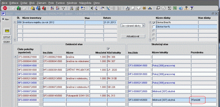220x107 pixels.
Task: Select the Inventura majetku za rok 2012 field
Action: [53, 23]
